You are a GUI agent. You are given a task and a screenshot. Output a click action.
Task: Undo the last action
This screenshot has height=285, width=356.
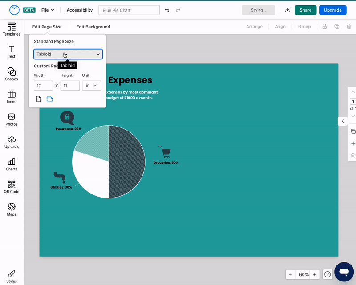click(167, 9)
